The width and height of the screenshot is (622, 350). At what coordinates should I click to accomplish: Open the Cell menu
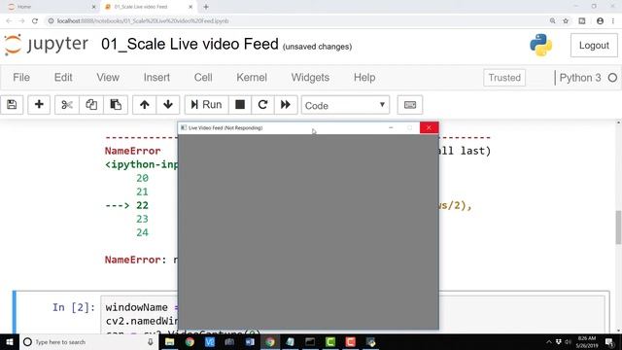203,78
